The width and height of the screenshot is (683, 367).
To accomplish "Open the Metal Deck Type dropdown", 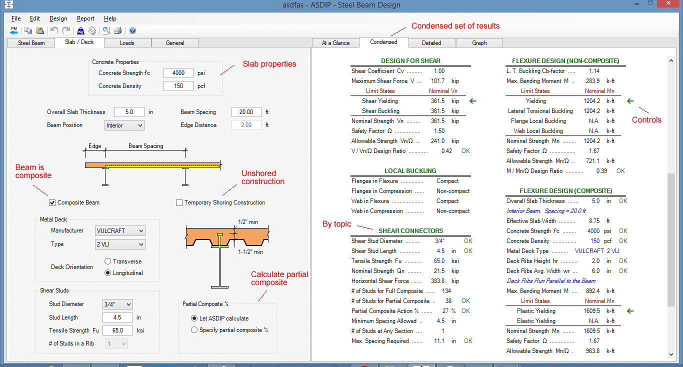I will [120, 244].
